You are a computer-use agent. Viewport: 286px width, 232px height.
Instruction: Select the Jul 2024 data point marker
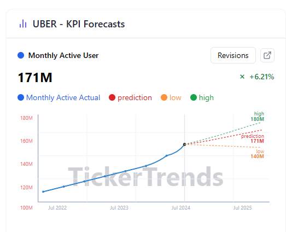coord(185,144)
